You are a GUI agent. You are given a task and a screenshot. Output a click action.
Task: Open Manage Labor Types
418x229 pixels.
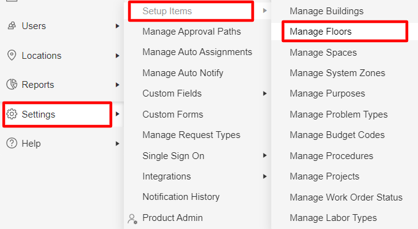point(333,218)
